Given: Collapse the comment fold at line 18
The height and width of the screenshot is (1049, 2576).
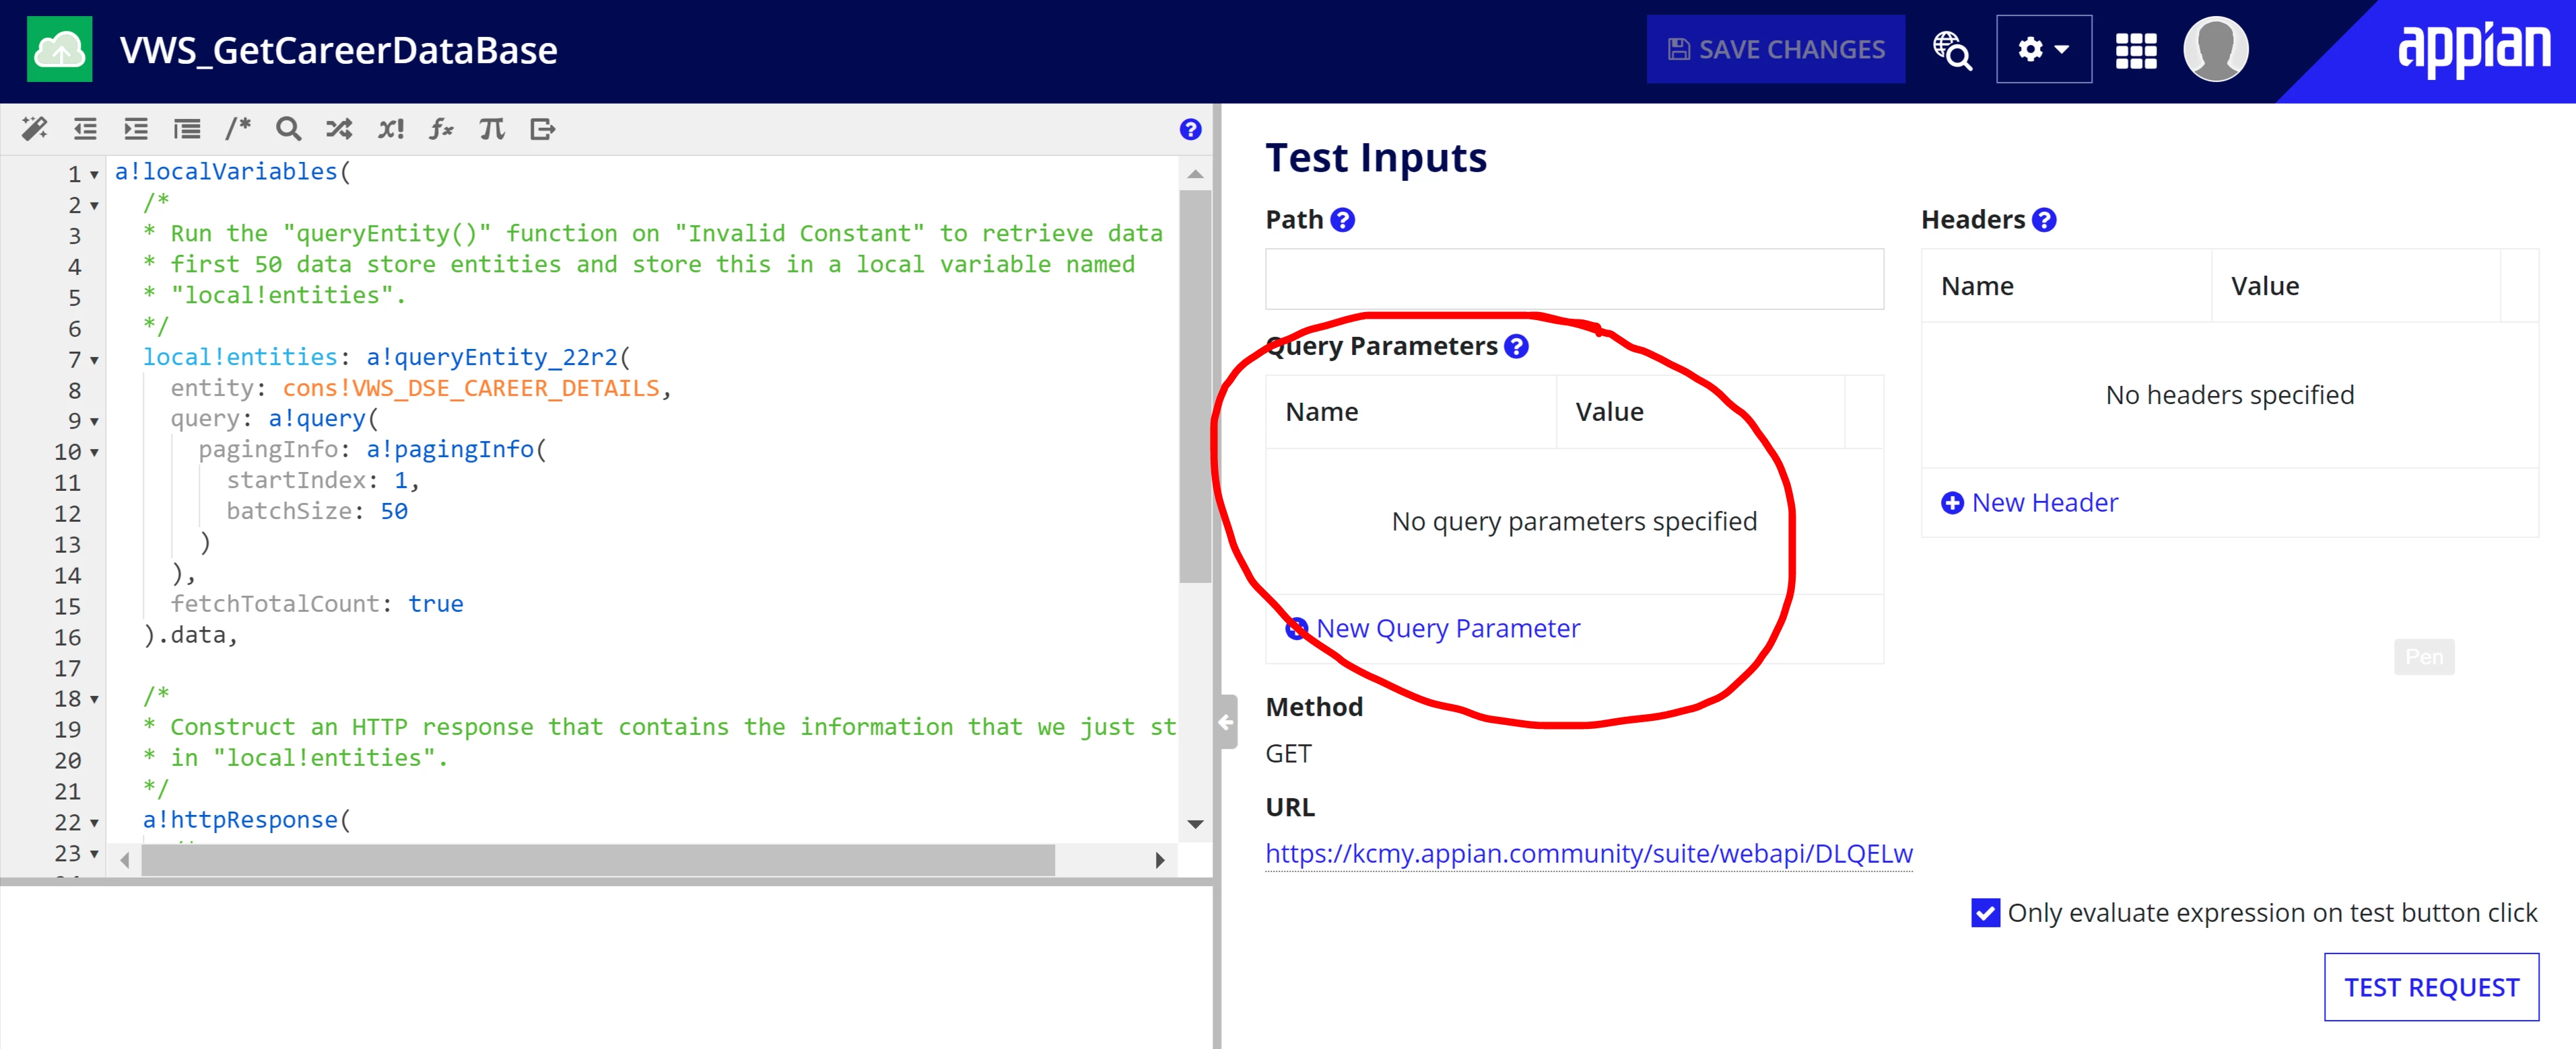Looking at the screenshot, I should pos(95,699).
